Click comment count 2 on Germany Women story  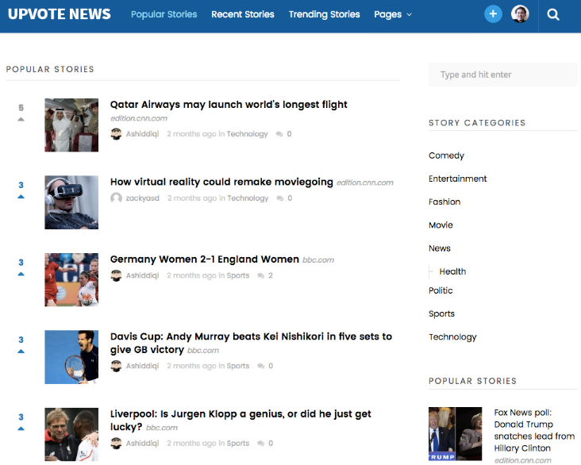pos(271,275)
